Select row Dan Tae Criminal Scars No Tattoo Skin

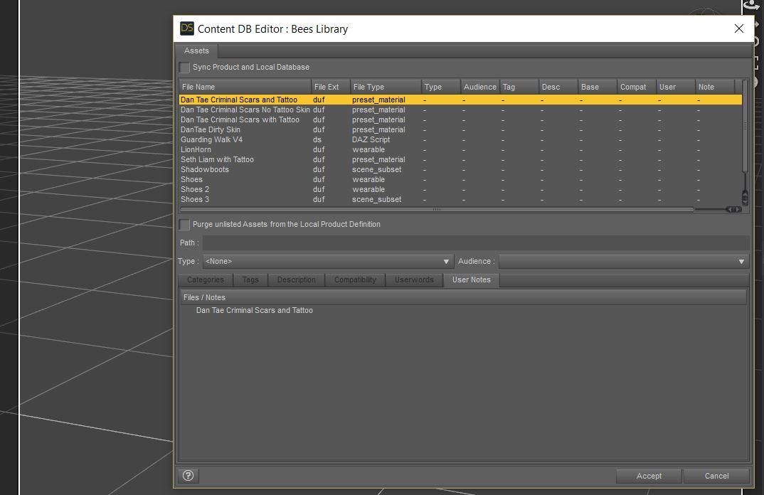460,110
